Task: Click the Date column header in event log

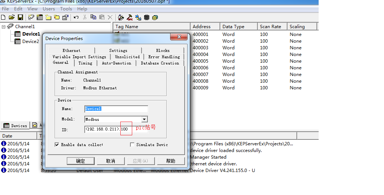Action: click(18, 136)
